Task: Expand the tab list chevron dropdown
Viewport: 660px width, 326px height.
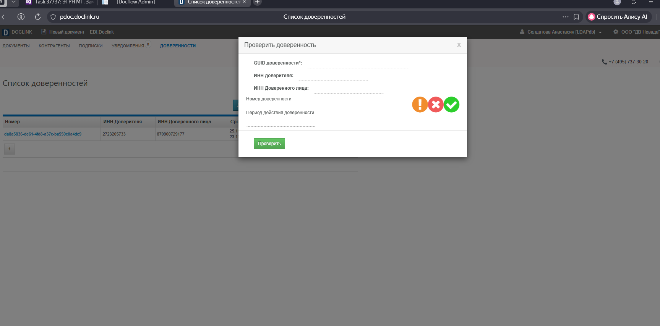Action: (13, 2)
